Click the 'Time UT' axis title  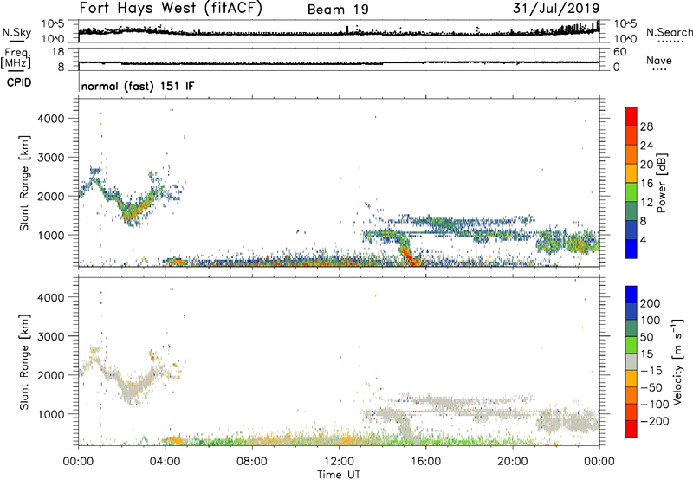tap(339, 475)
